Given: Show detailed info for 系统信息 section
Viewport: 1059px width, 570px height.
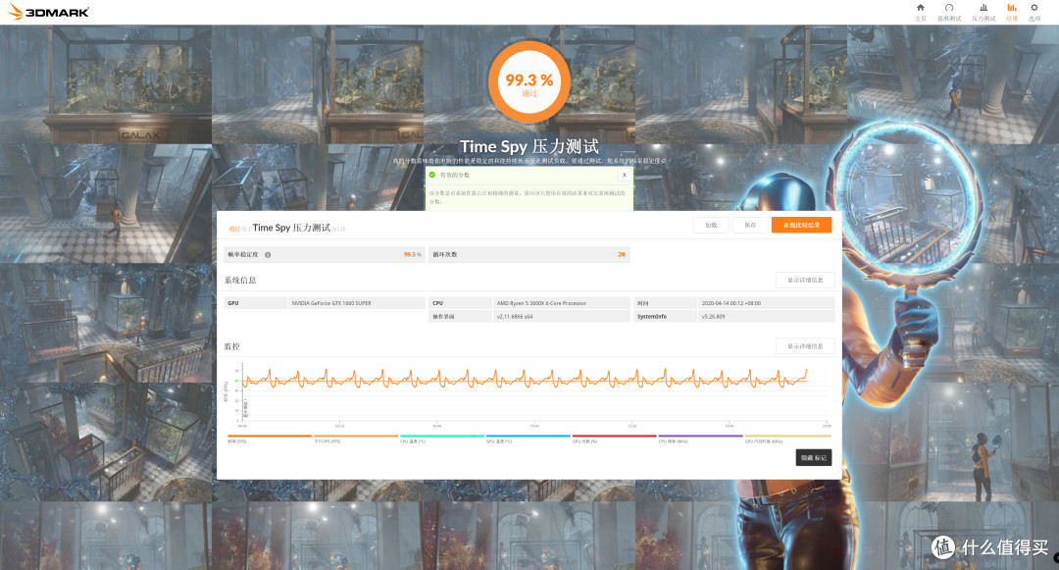Looking at the screenshot, I should coord(805,280).
